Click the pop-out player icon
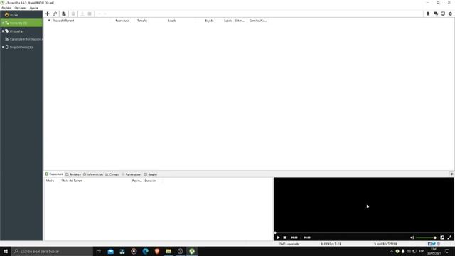This screenshot has height=256, width=455. coord(442,238)
